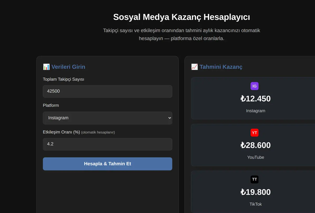Click the Verileri Girin section title

[68, 67]
